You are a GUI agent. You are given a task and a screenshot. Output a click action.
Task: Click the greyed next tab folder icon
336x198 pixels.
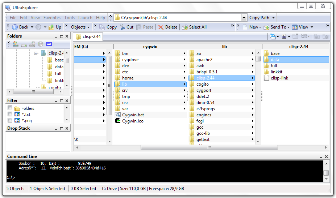(x=325, y=36)
